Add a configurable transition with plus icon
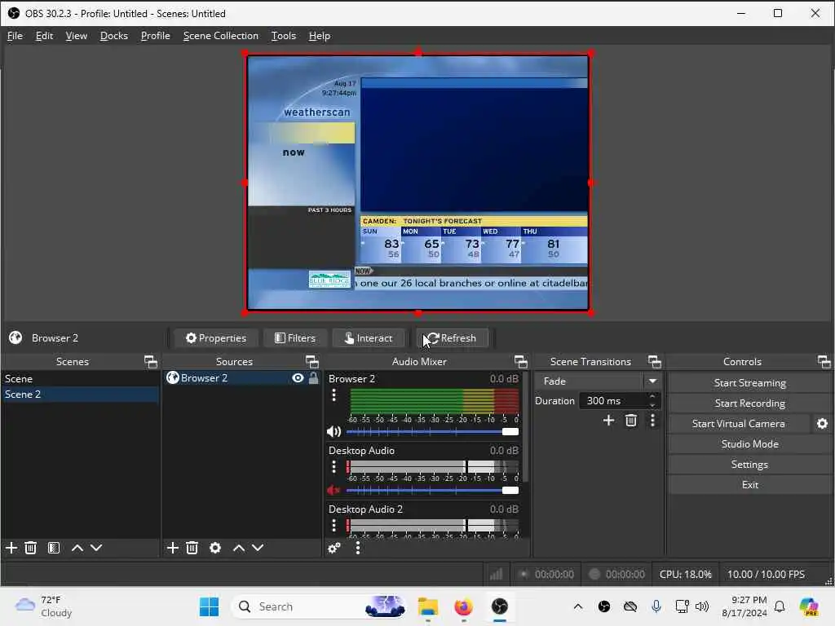Screen dimensions: 835x626 (608, 421)
